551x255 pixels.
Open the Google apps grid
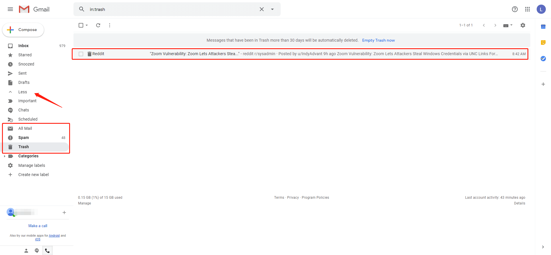coord(527,9)
